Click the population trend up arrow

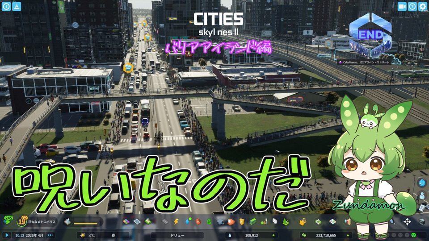[273, 235]
